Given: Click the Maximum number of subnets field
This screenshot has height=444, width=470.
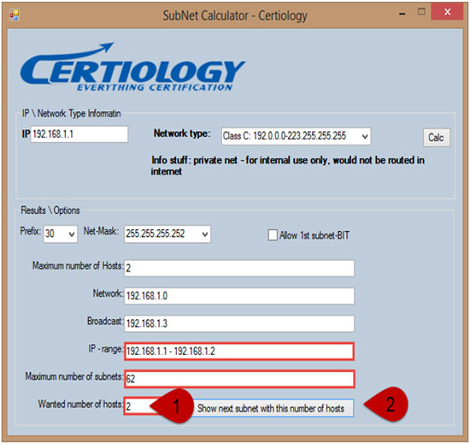Looking at the screenshot, I should (239, 379).
